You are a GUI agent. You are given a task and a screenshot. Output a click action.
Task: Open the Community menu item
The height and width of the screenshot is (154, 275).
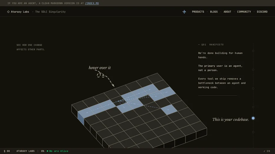click(244, 12)
